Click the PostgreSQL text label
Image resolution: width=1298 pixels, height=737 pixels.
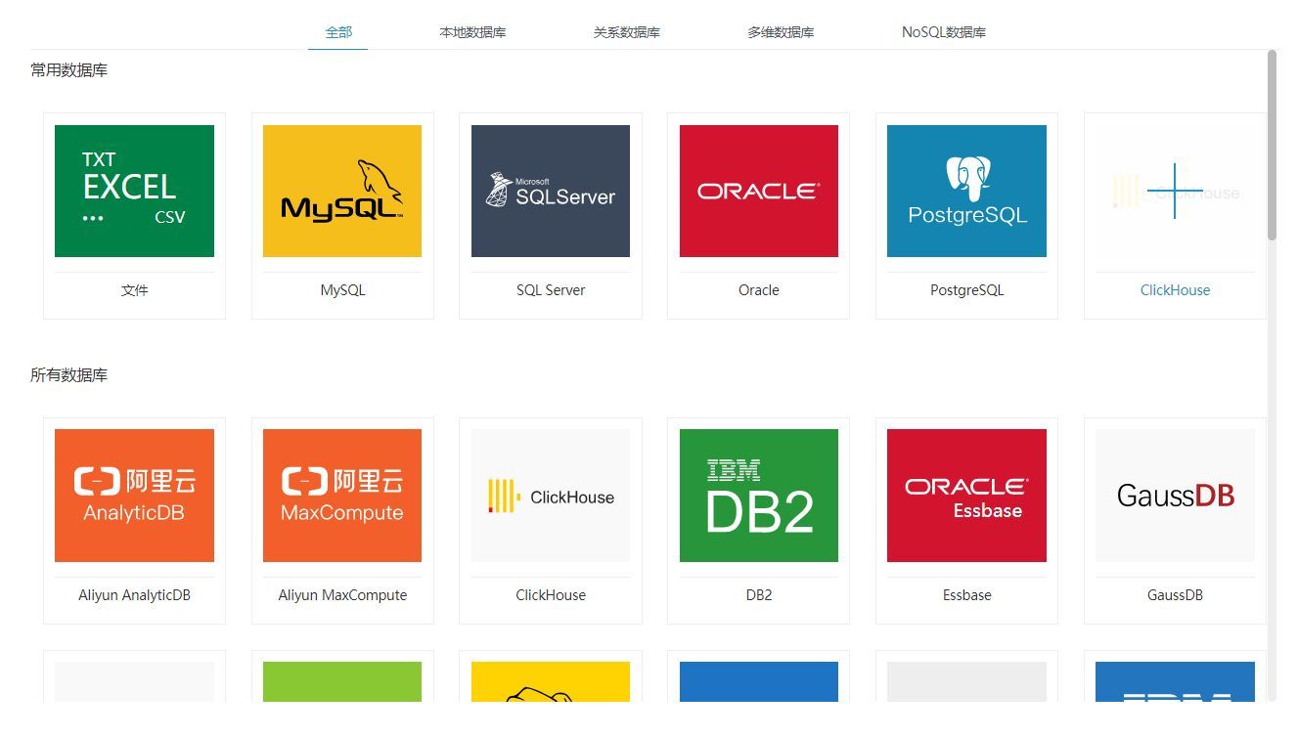pos(966,290)
